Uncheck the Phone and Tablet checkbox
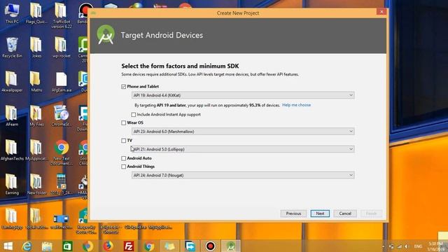Screen dimensions: 448x252 (x=123, y=87)
